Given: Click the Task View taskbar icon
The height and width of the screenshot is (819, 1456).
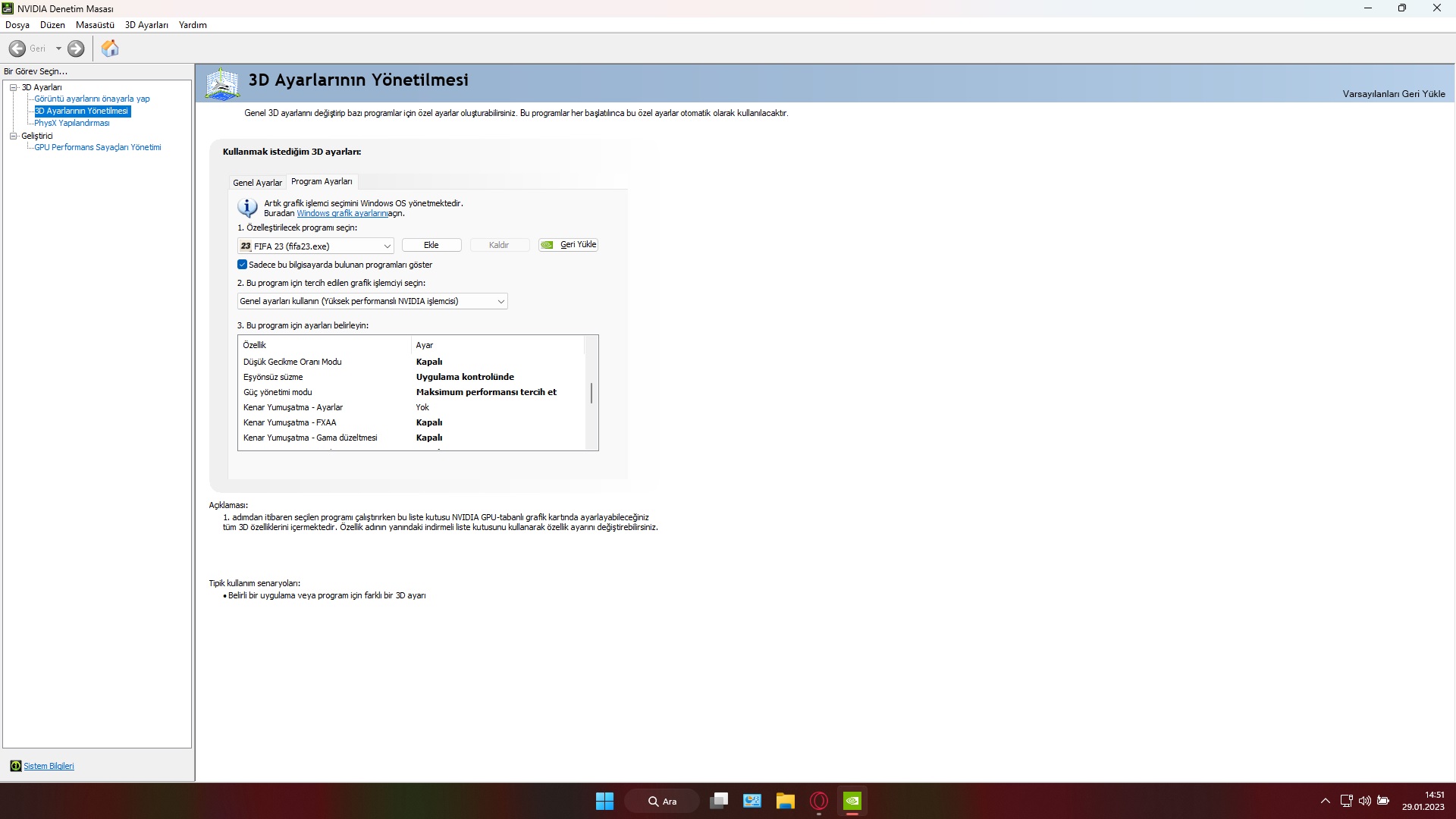Looking at the screenshot, I should click(x=718, y=801).
